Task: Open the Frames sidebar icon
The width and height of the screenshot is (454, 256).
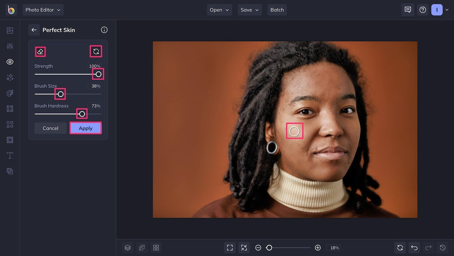Action: point(10,109)
